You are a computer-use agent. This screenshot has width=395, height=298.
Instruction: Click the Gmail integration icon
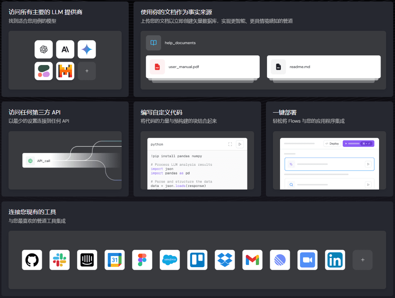tap(253, 260)
